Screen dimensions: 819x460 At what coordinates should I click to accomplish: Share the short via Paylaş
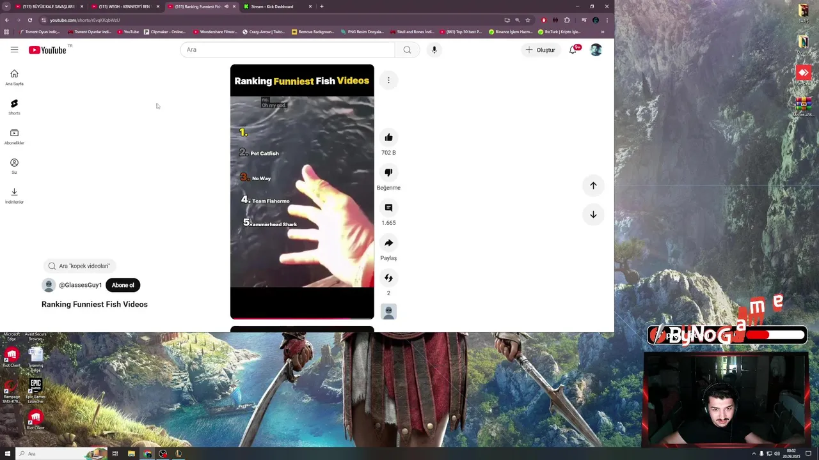[388, 243]
